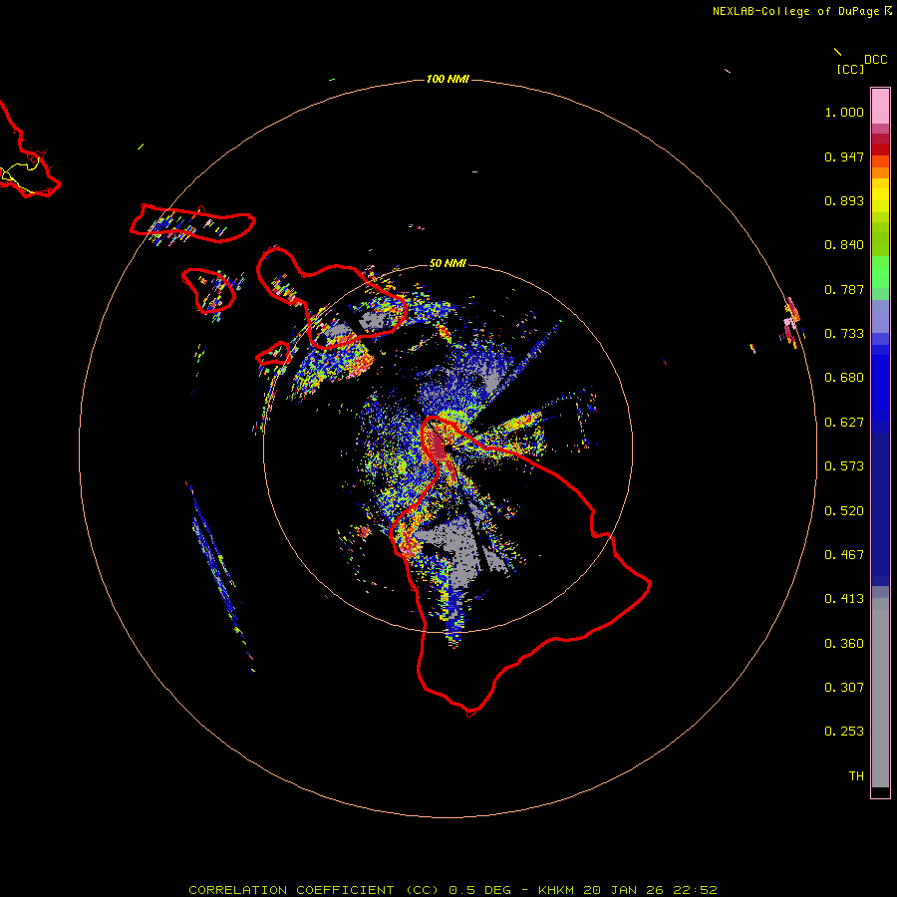This screenshot has height=897, width=897.
Task: Click the TH threshold label
Action: (x=856, y=776)
